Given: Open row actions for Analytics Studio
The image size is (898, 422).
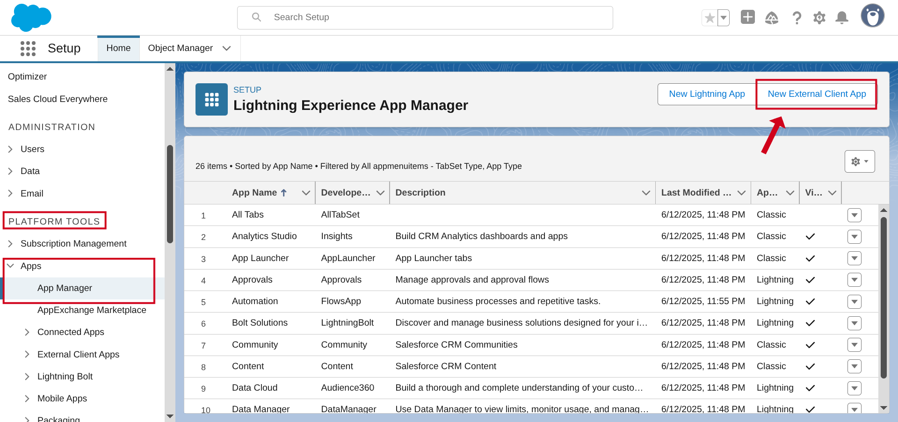Looking at the screenshot, I should [855, 237].
